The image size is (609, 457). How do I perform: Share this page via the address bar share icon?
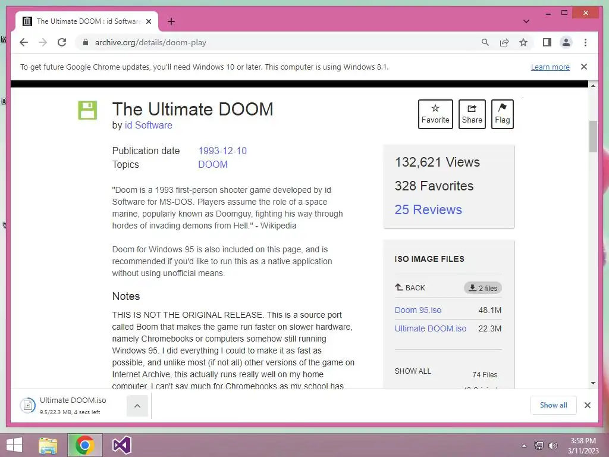coord(504,42)
